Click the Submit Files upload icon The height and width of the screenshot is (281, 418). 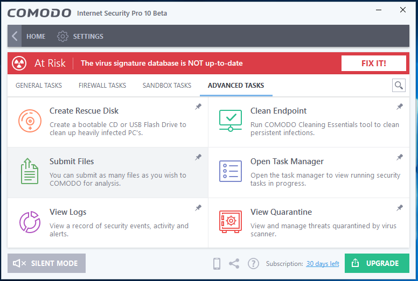pos(30,171)
